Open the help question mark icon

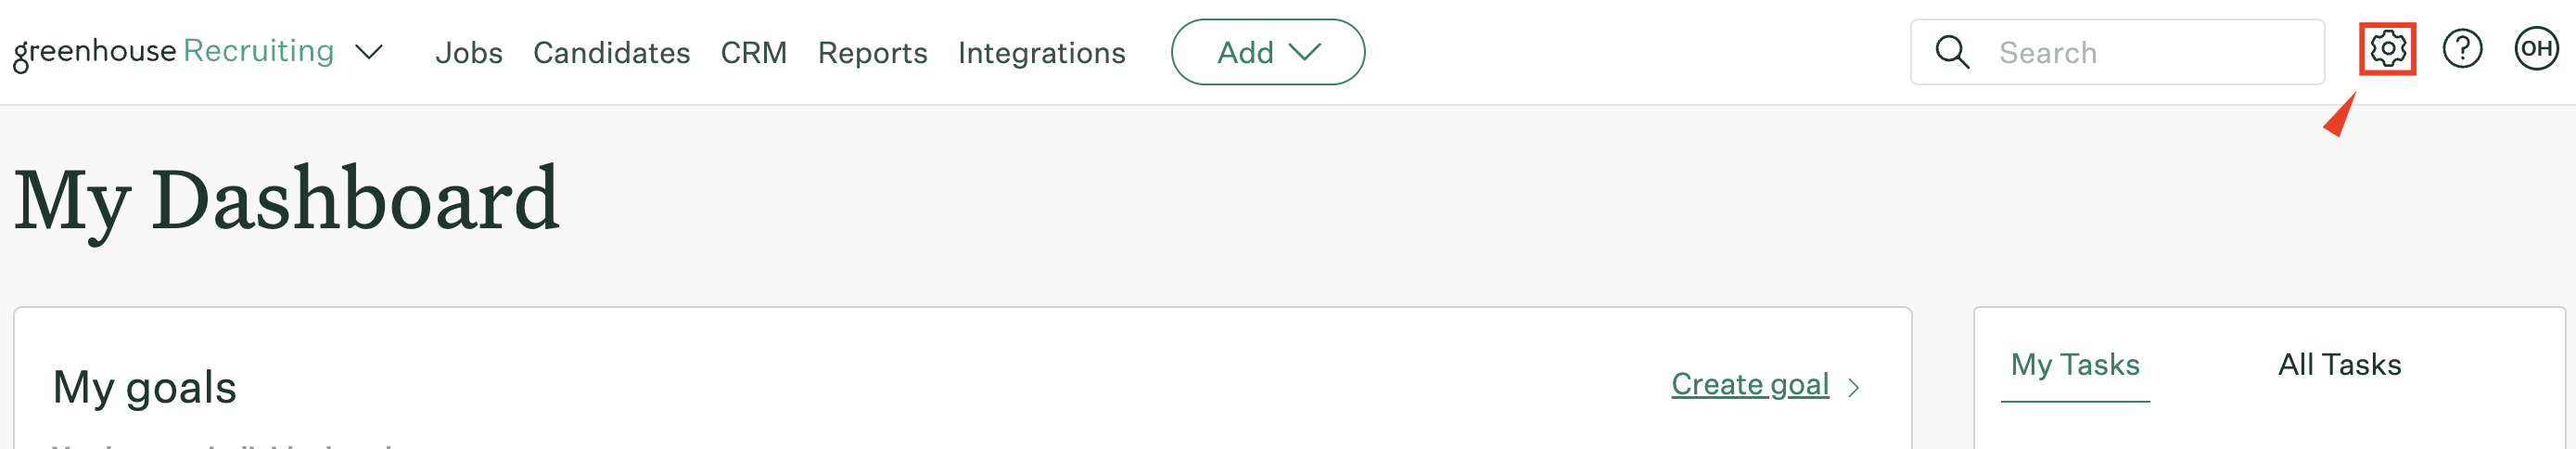coord(2462,49)
